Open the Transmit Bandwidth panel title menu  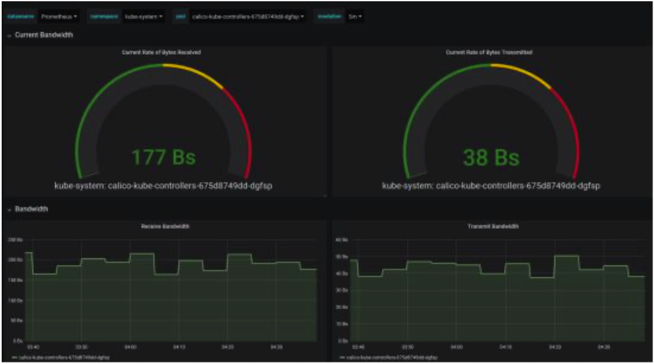pos(493,226)
